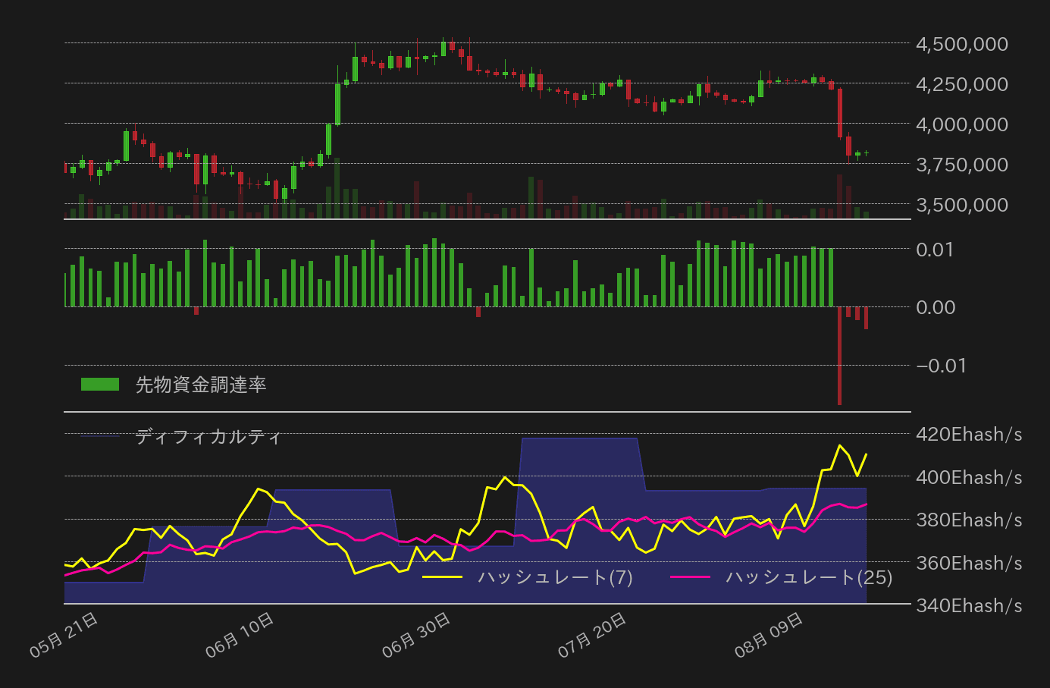Viewport: 1050px width, 688px height.
Task: Click the 4,500,000 price axis label
Action: 961,44
